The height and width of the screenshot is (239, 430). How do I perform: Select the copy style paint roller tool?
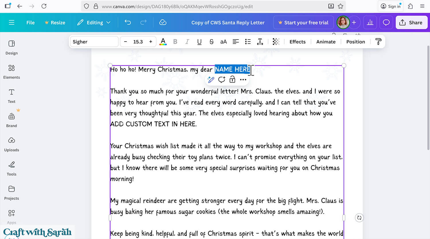pos(378,42)
